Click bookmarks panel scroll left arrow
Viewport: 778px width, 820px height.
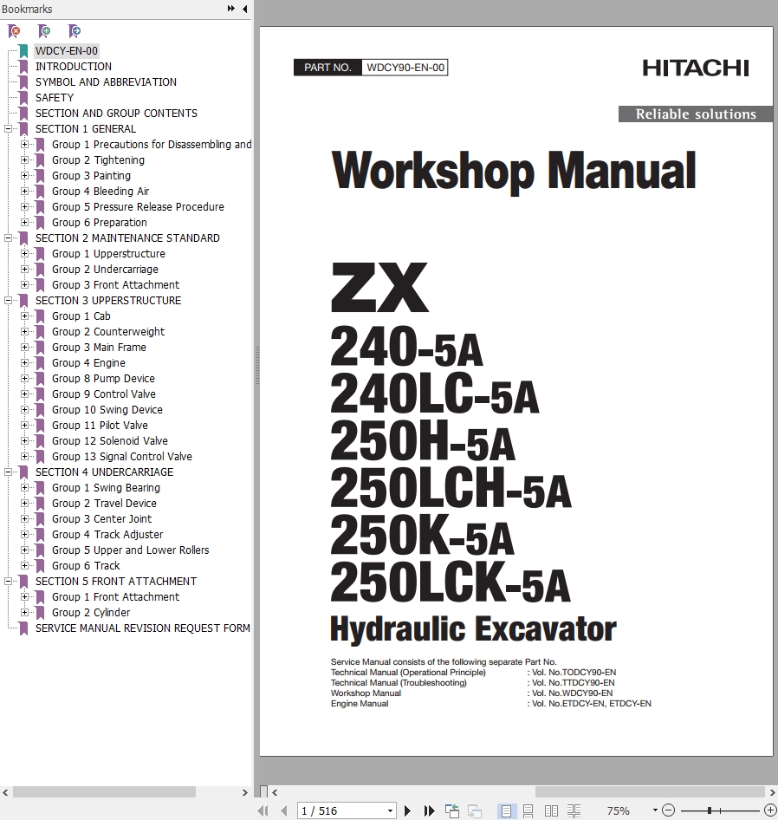pyautogui.click(x=5, y=792)
